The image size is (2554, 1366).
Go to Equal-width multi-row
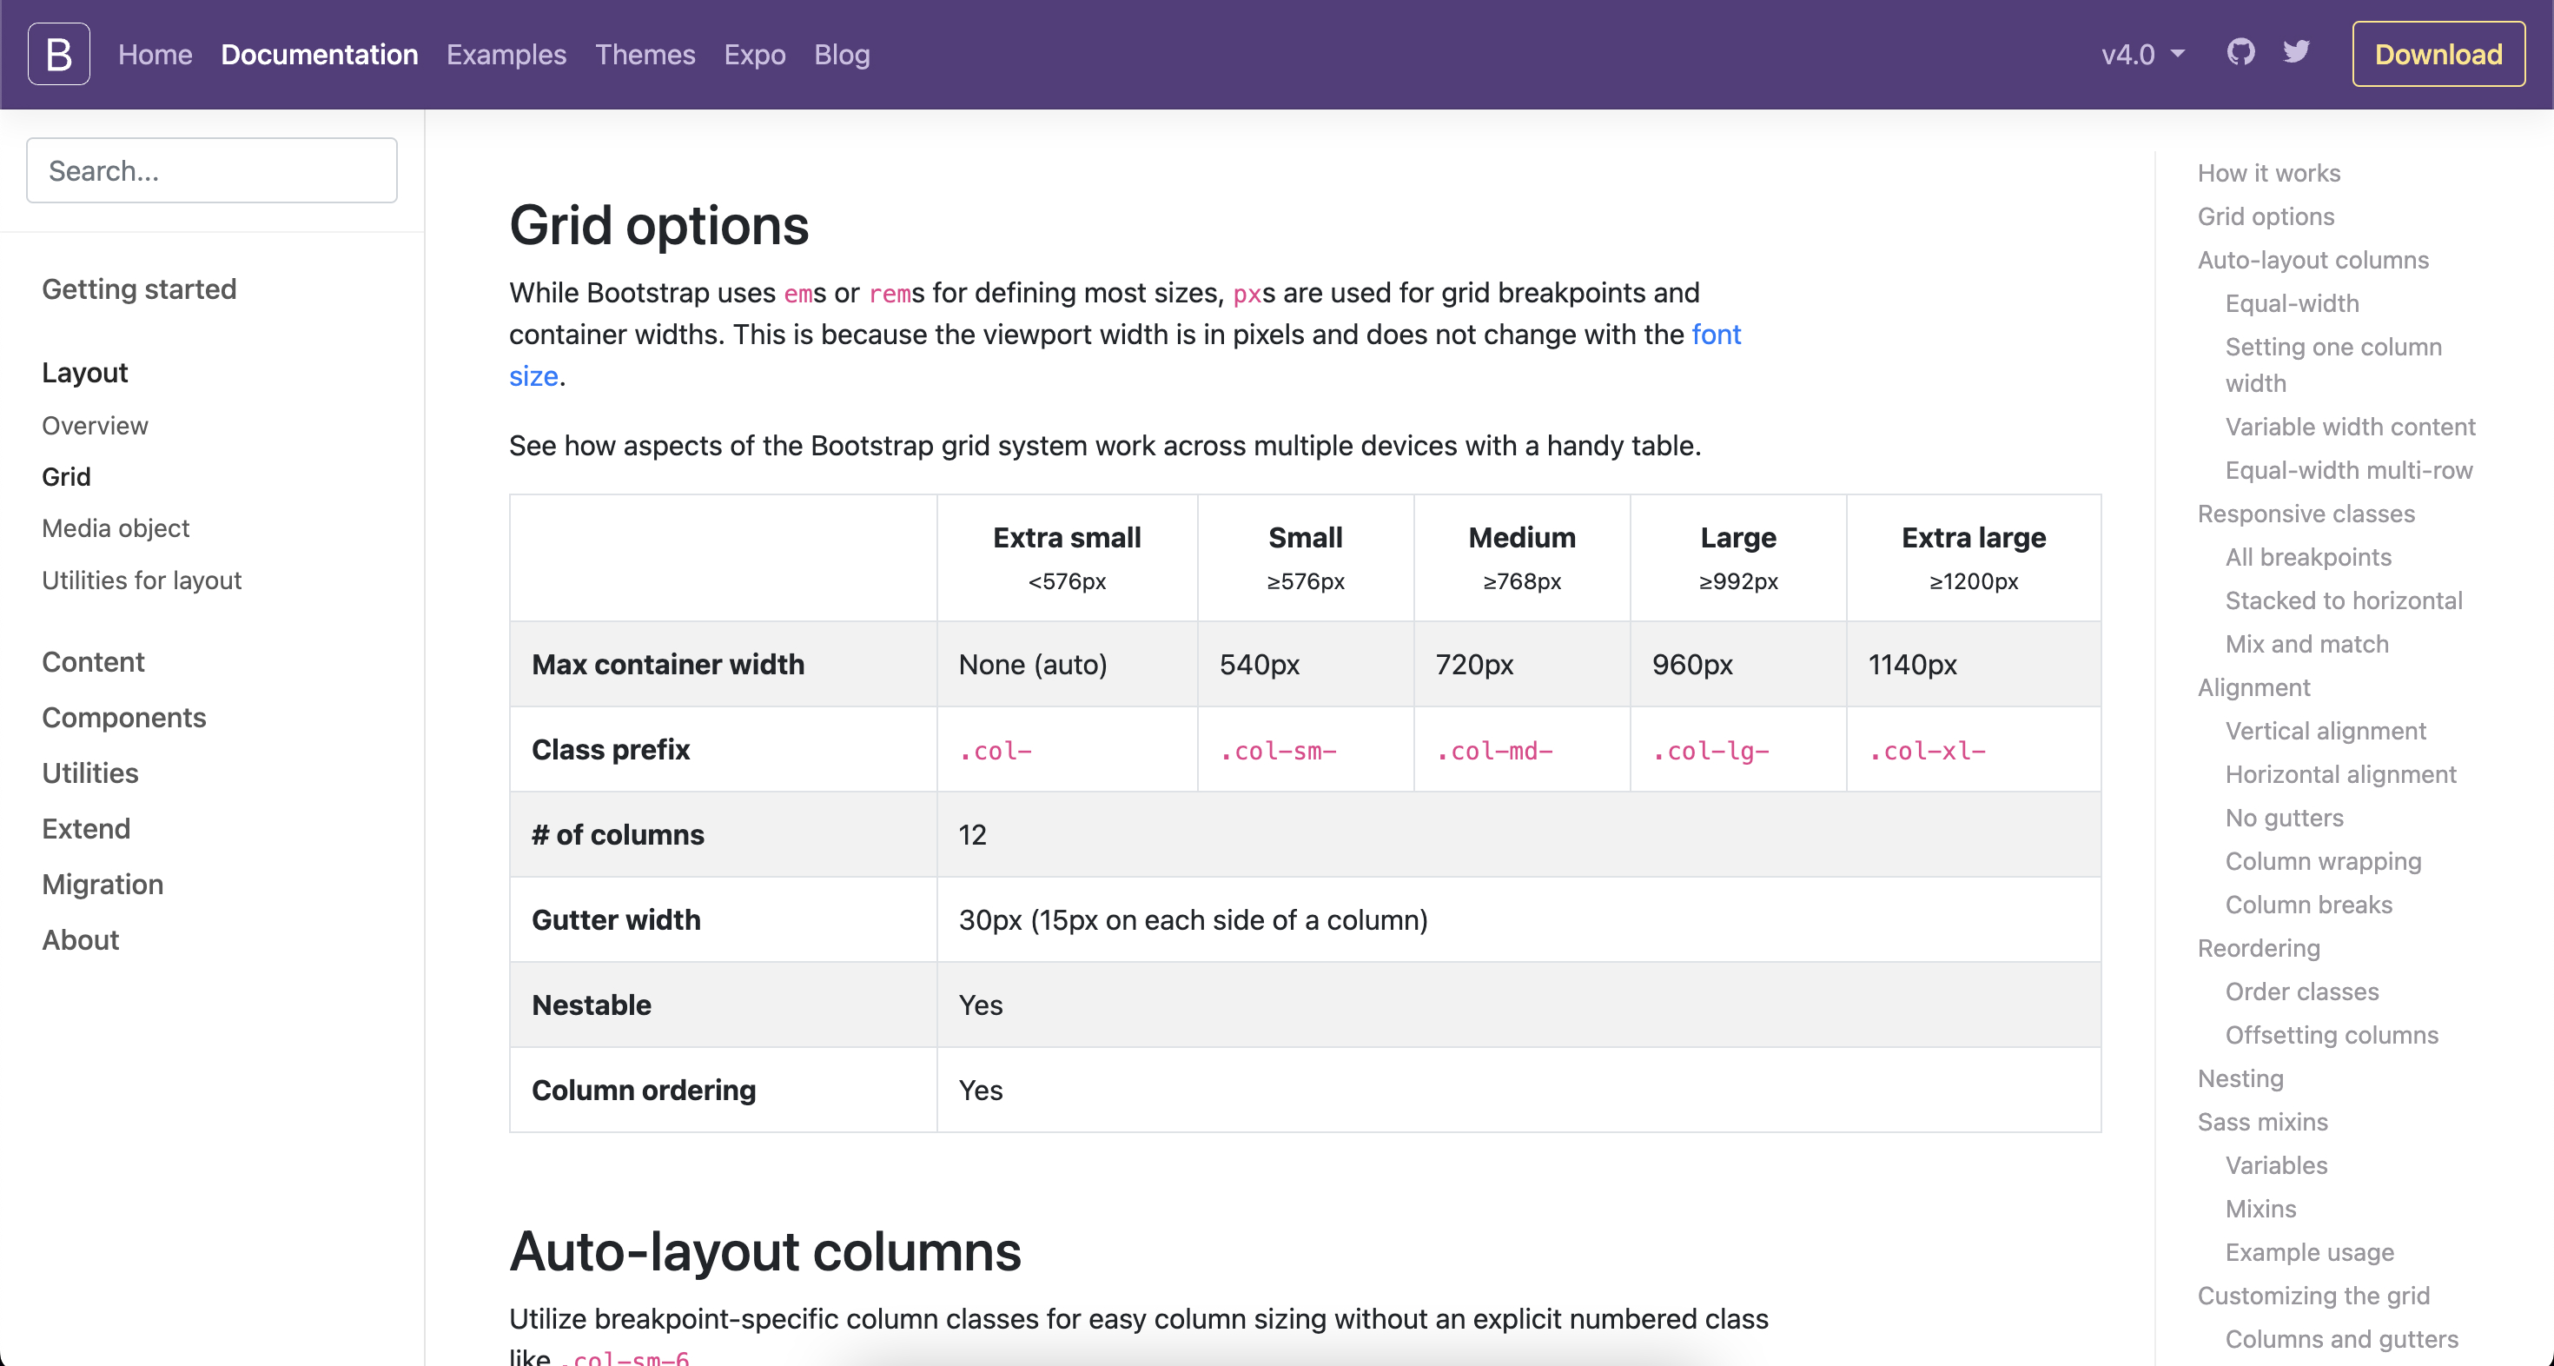pyautogui.click(x=2349, y=470)
